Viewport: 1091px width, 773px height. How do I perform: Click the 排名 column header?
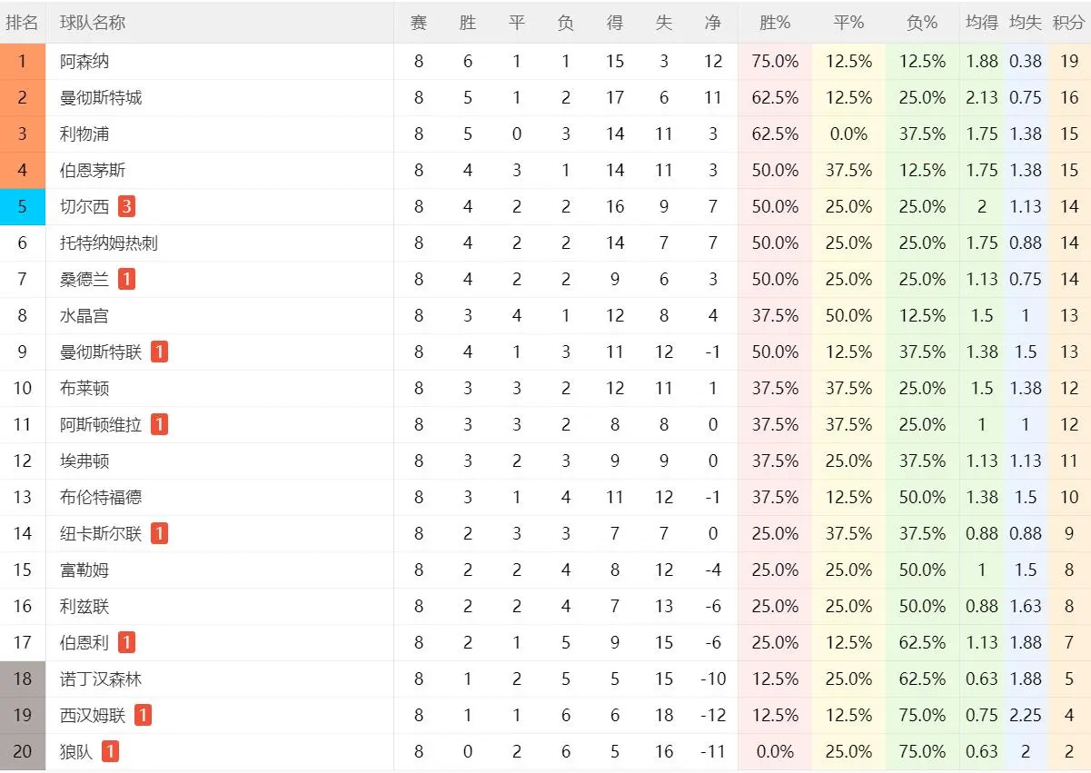[x=23, y=23]
